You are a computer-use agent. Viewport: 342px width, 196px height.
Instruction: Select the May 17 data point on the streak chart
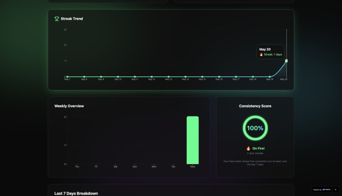click(x=236, y=77)
